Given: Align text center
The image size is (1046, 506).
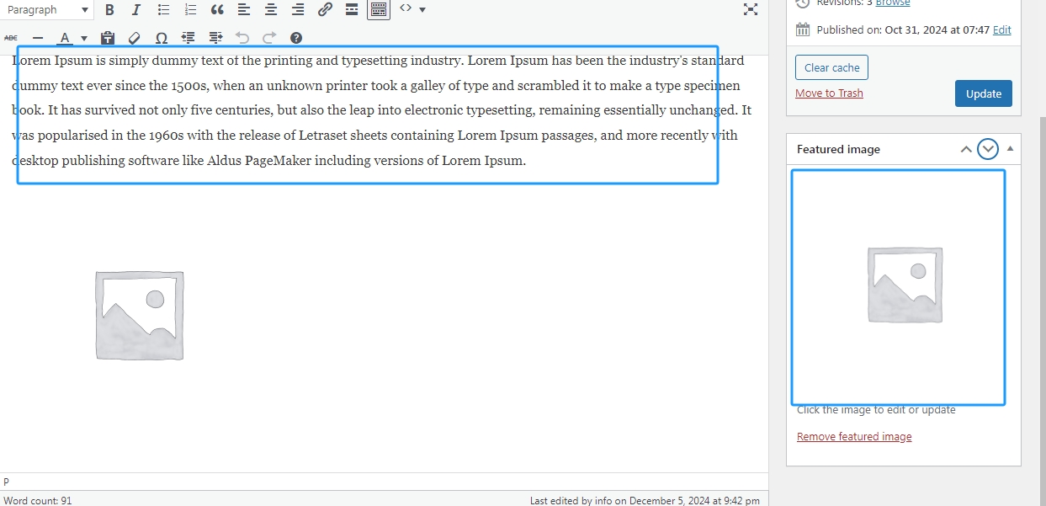Looking at the screenshot, I should click(271, 10).
